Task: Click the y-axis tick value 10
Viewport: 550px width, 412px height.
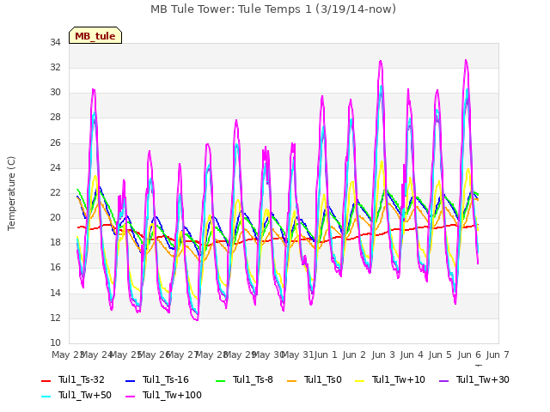Action: pyautogui.click(x=55, y=343)
